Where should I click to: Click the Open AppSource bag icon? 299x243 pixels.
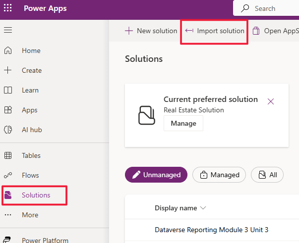(x=256, y=31)
